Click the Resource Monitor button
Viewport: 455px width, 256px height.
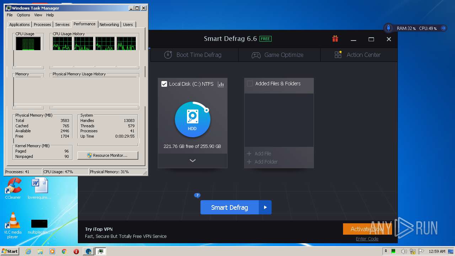[x=108, y=155]
